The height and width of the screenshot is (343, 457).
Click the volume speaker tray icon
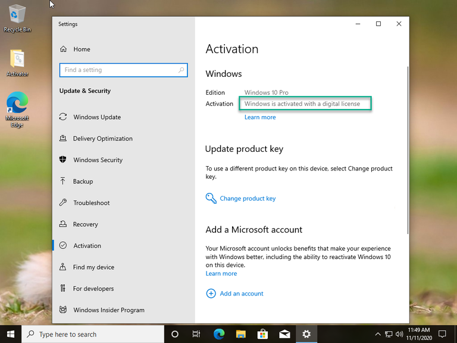[399, 334]
